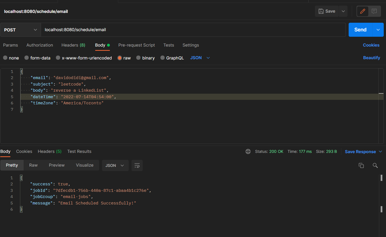The image size is (386, 237).
Task: Switch to the Params tab
Action: 10,45
